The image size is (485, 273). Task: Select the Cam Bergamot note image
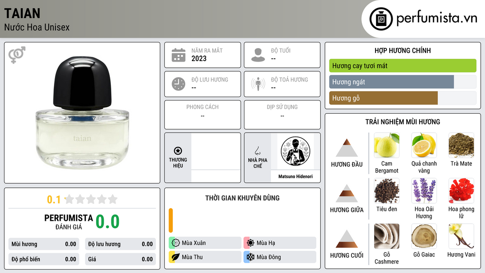386,146
